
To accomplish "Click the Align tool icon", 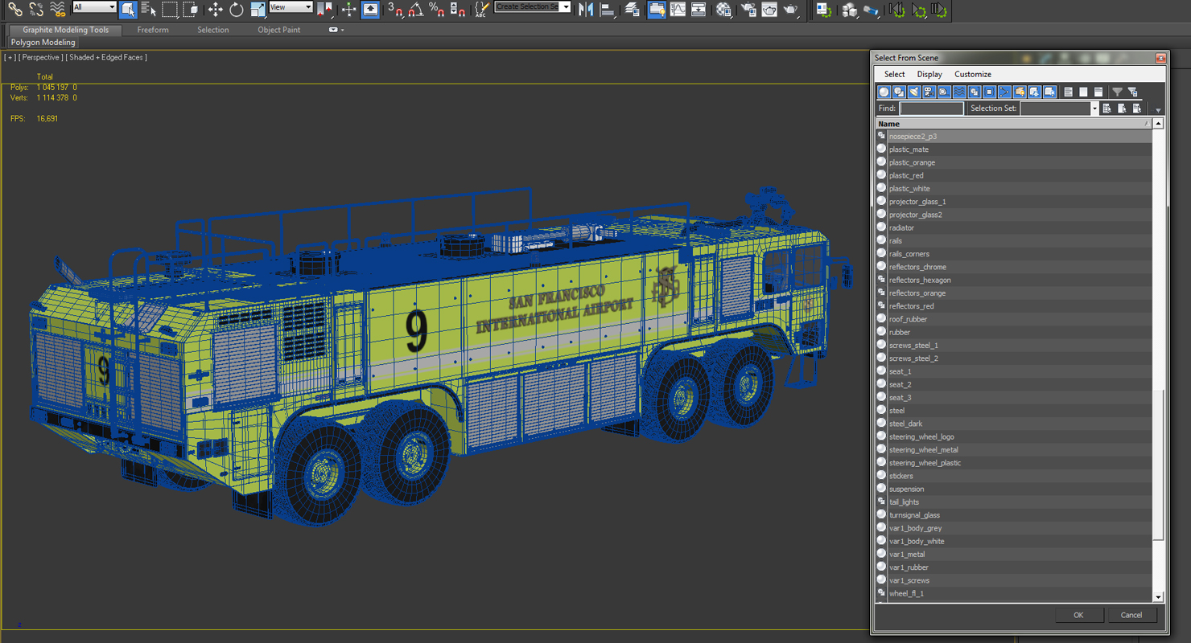I will click(608, 10).
